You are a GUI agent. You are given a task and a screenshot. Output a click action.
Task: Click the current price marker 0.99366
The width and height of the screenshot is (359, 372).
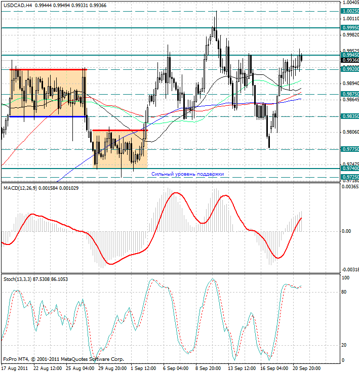pos(350,60)
